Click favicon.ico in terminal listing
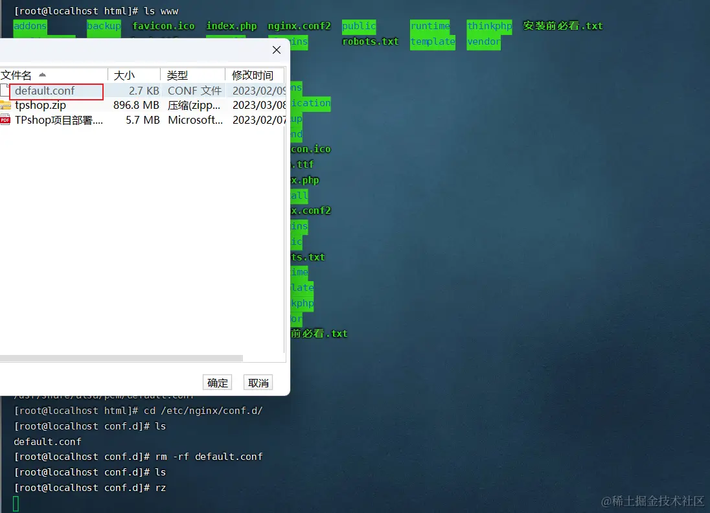 pyautogui.click(x=163, y=27)
